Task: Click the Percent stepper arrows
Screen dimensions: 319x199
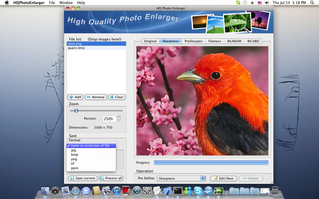Action: pyautogui.click(x=119, y=119)
